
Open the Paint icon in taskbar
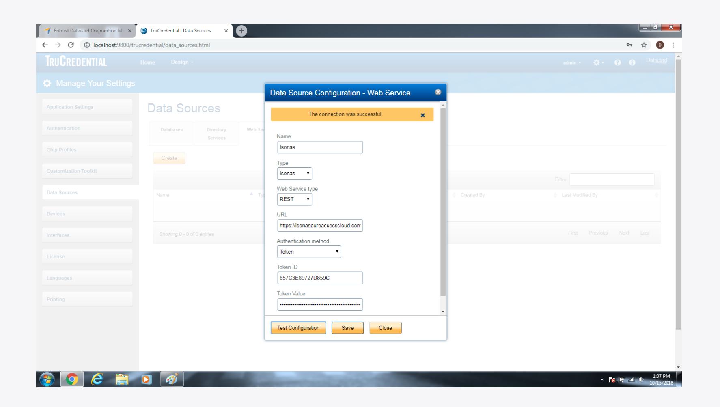click(x=172, y=379)
